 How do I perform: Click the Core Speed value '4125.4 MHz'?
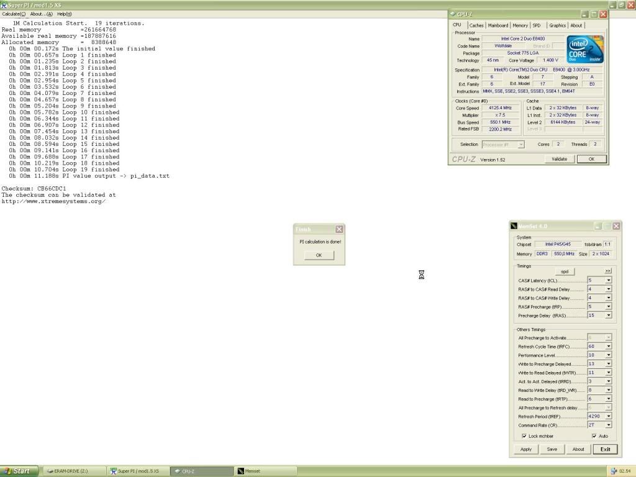(501, 108)
